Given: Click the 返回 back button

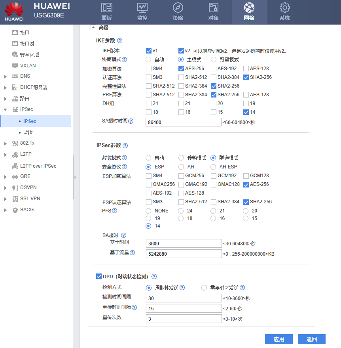Looking at the screenshot, I should point(311,339).
